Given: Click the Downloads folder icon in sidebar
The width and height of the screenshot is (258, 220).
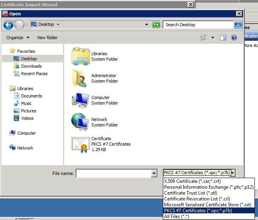Looking at the screenshot, I should (x=16, y=66).
